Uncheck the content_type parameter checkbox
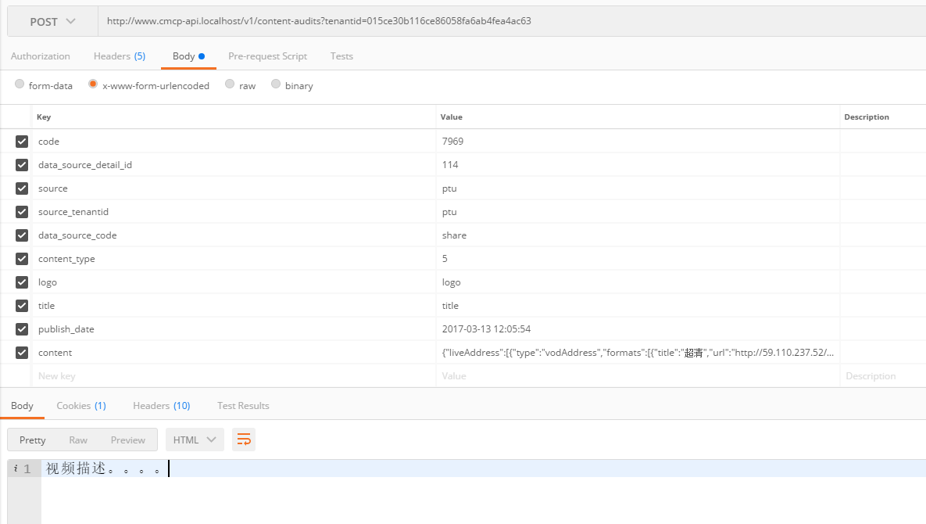The width and height of the screenshot is (926, 524). (22, 259)
